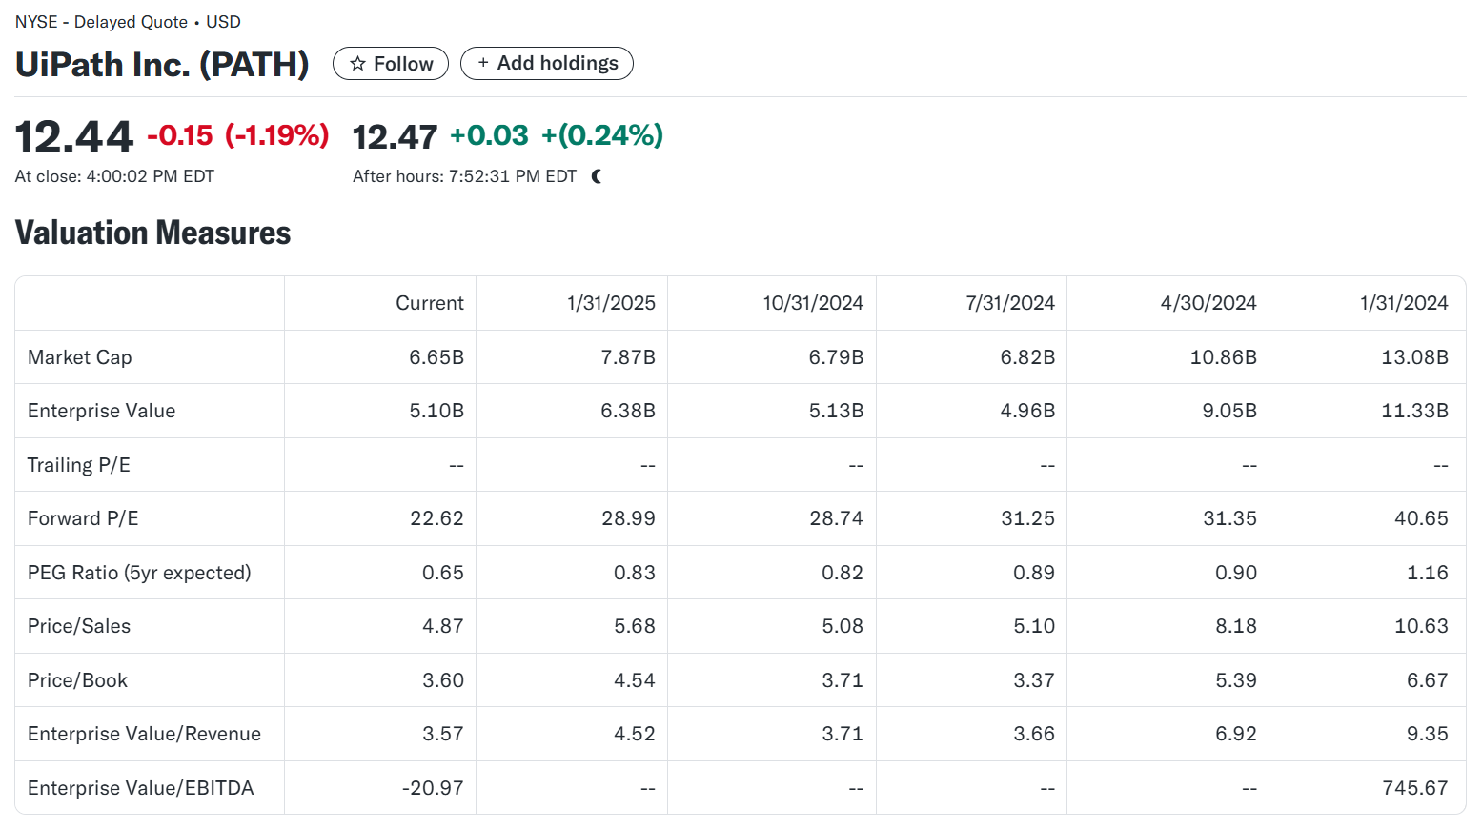Select the 1/31/2024 column header

tap(1404, 303)
